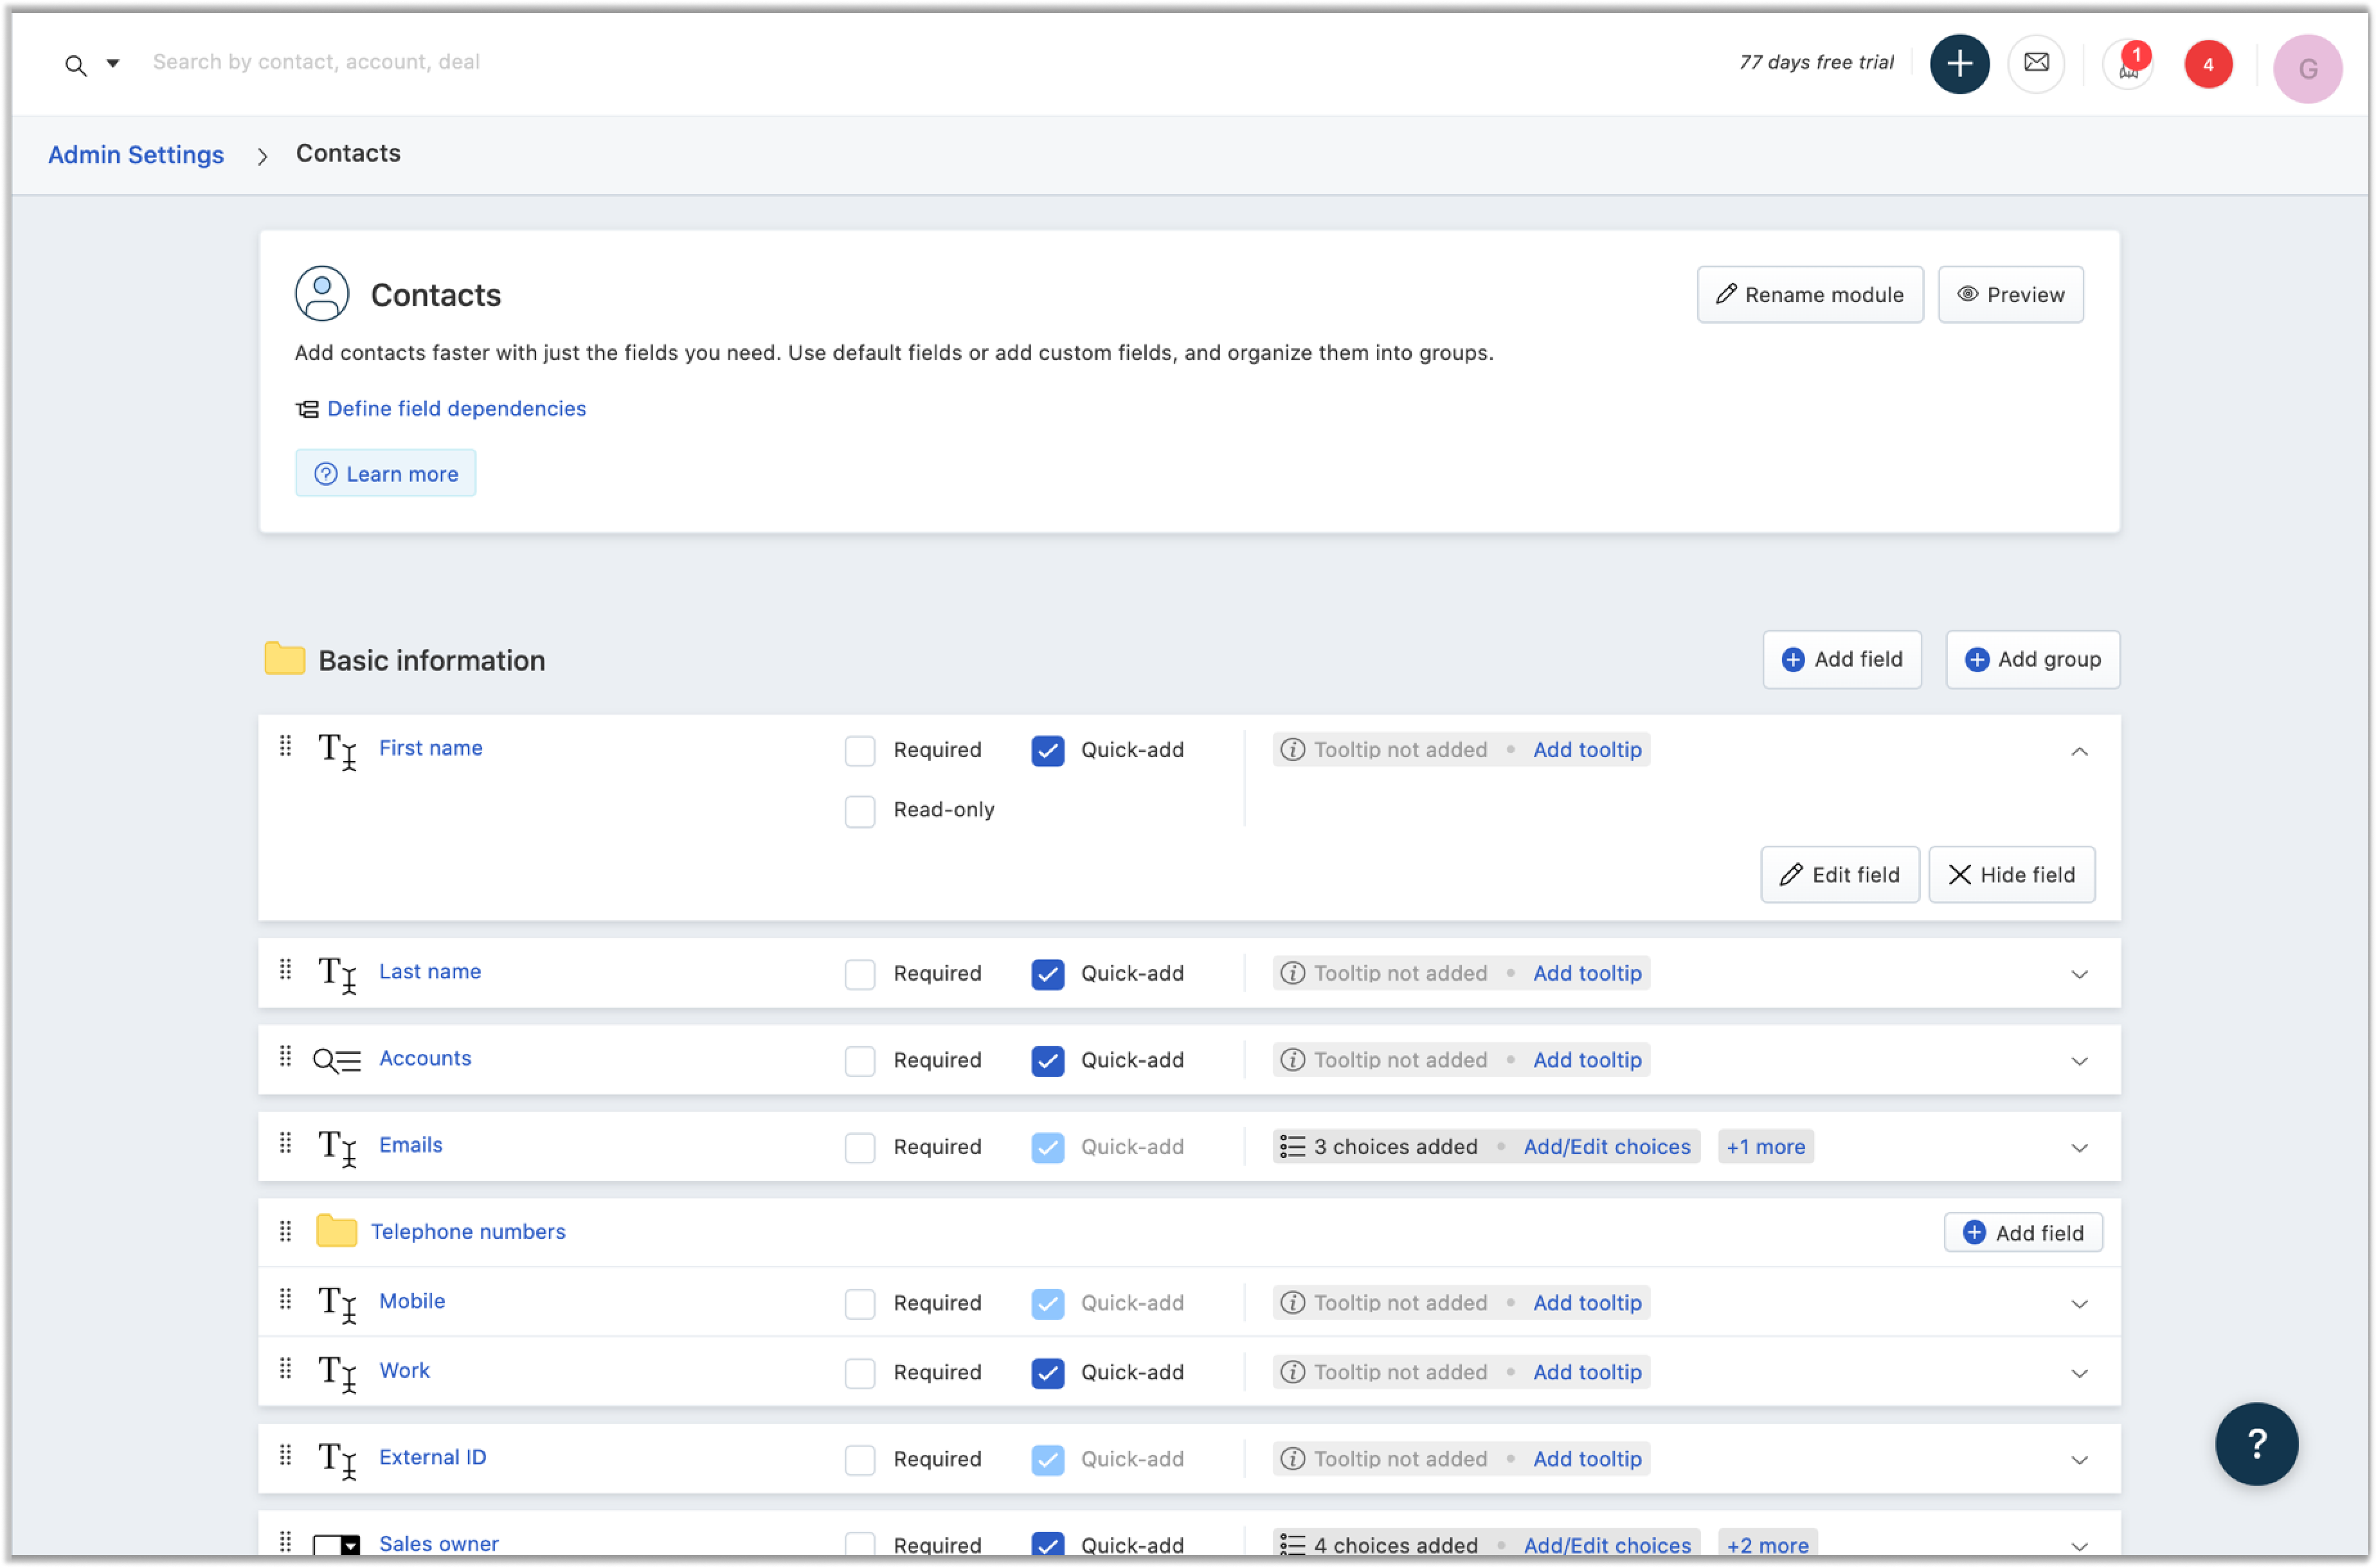Open the search filter dropdown arrow
This screenshot has height=1568, width=2376.
(113, 64)
